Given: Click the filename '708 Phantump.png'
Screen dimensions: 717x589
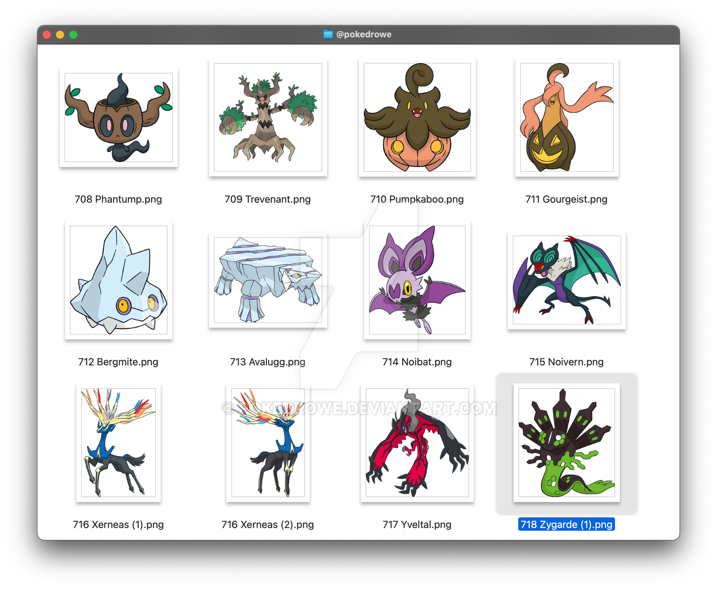Looking at the screenshot, I should [118, 199].
